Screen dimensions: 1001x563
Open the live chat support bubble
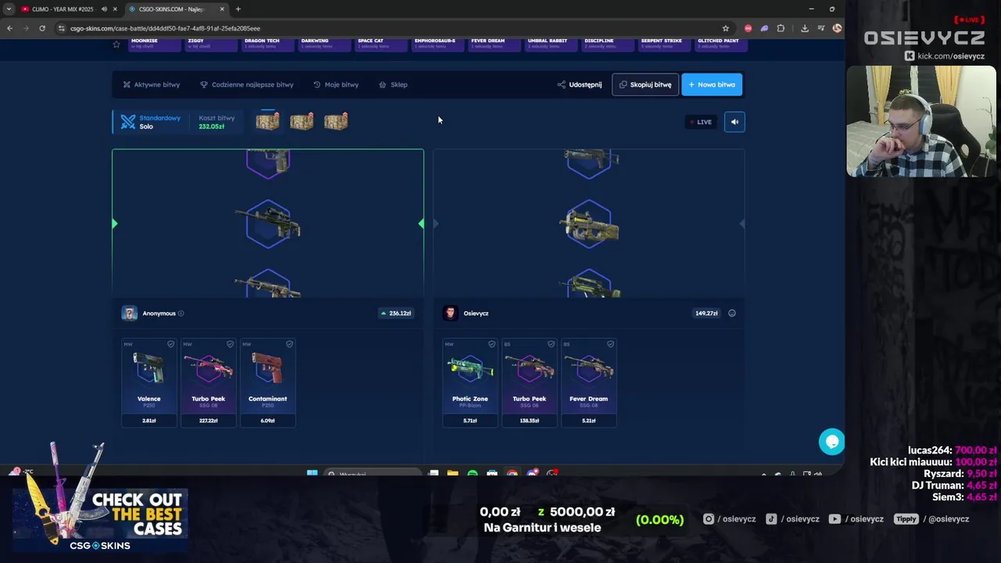(x=831, y=442)
